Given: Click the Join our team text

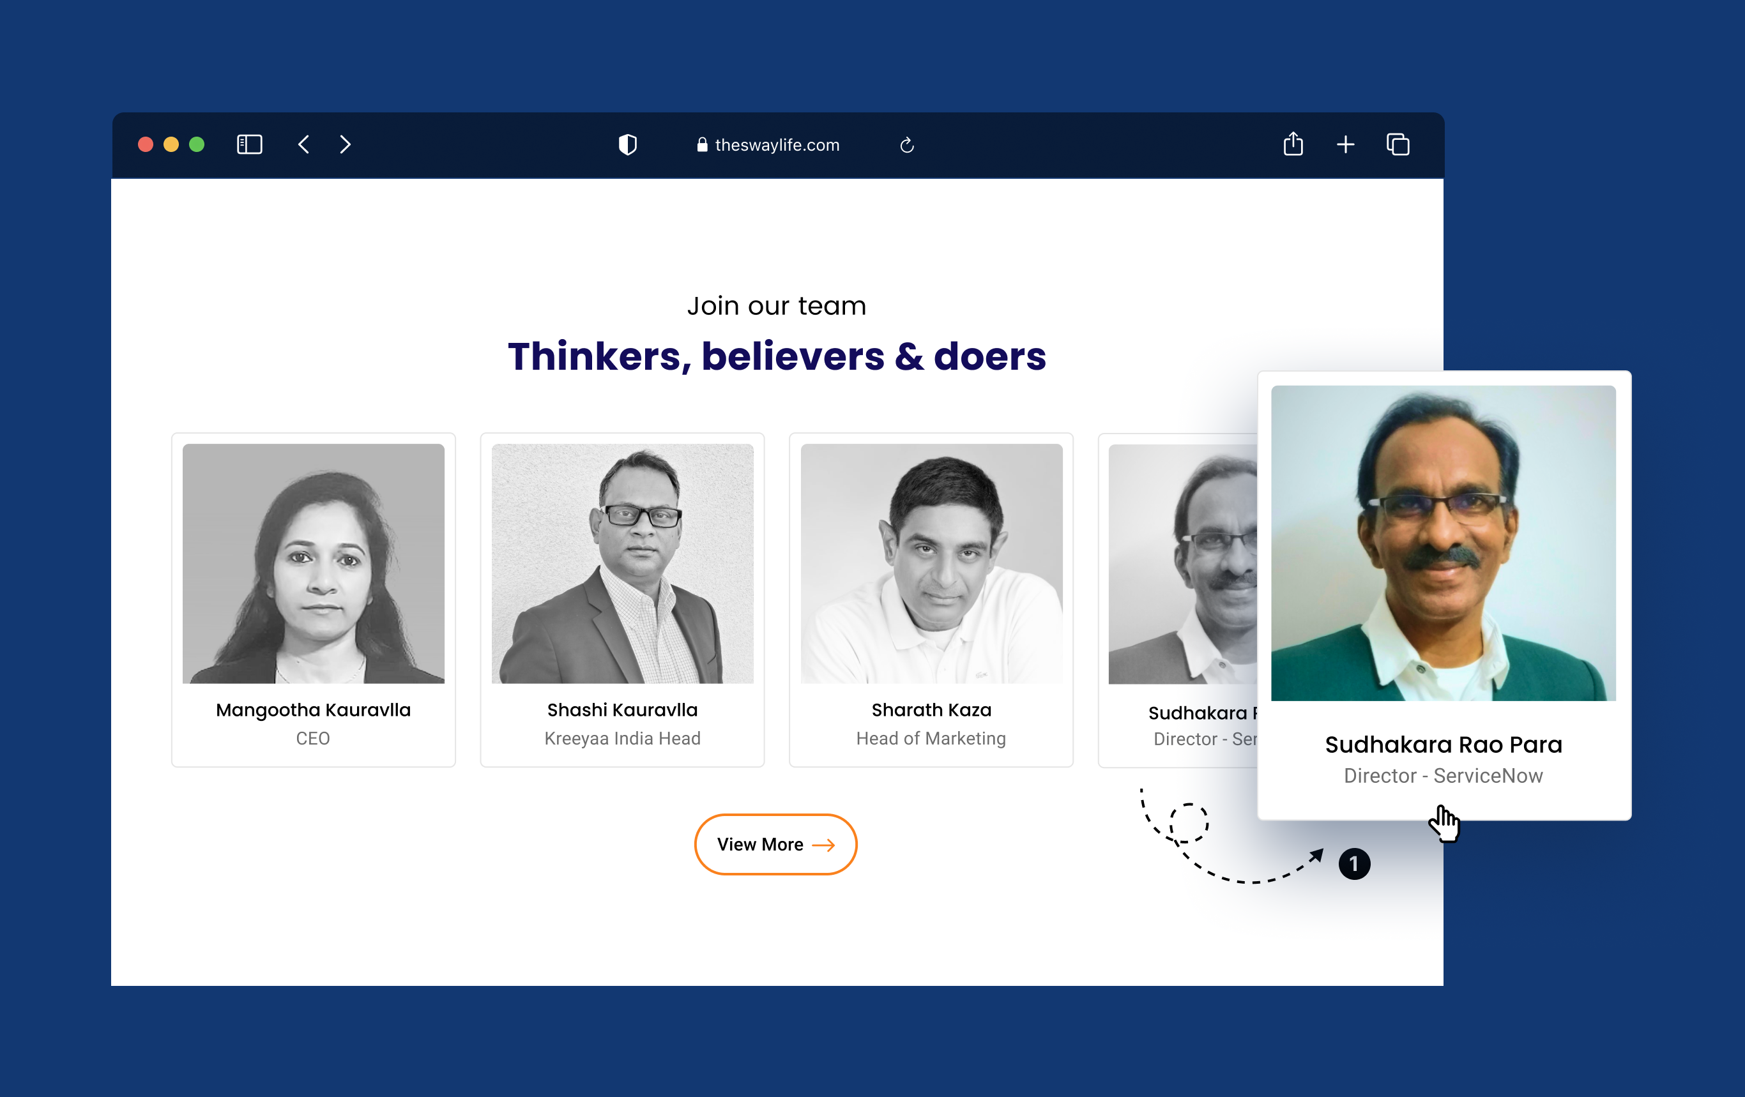Looking at the screenshot, I should click(777, 306).
